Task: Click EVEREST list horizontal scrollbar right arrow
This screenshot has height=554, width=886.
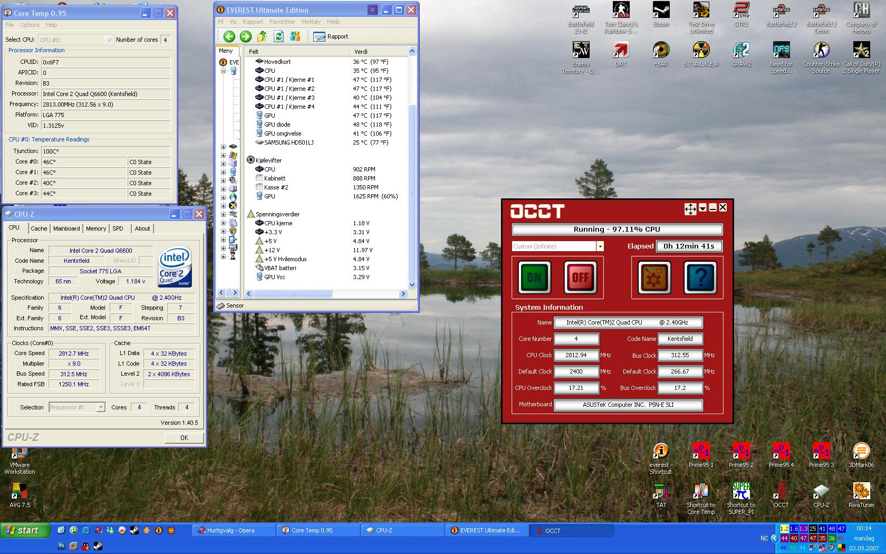Action: [403, 293]
